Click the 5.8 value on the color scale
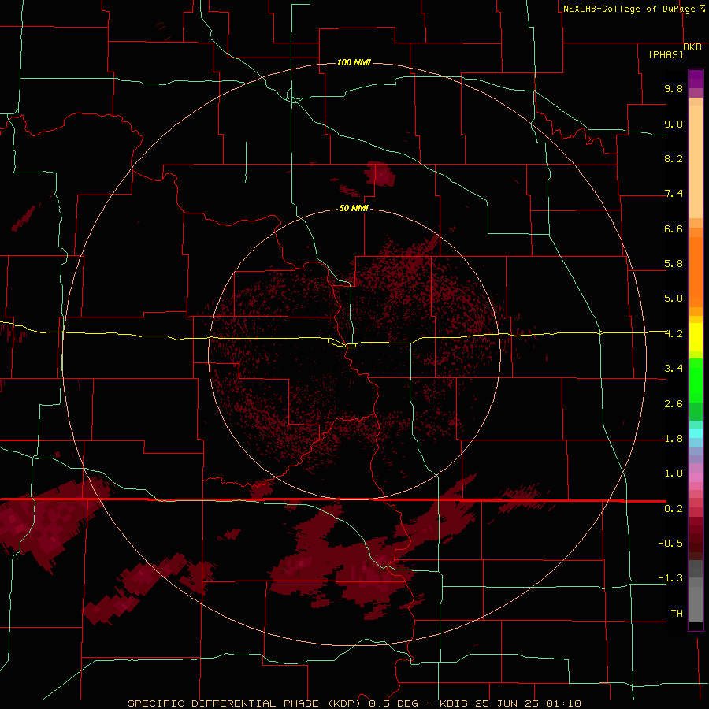709x709 pixels. [x=674, y=264]
